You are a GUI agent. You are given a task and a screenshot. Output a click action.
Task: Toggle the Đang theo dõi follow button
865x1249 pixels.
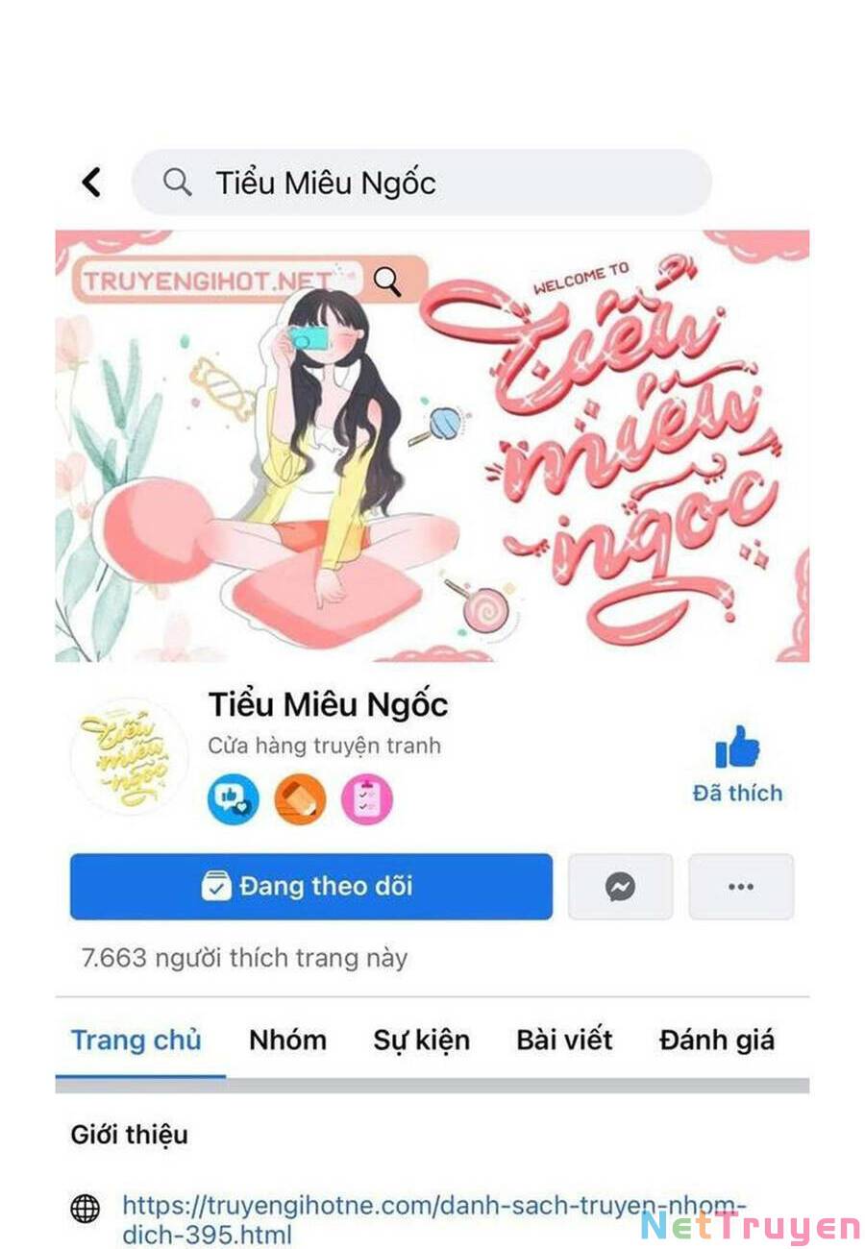click(311, 887)
